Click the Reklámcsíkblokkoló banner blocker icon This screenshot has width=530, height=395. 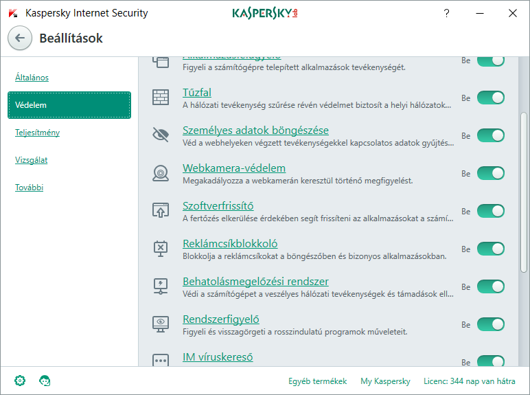pyautogui.click(x=161, y=249)
